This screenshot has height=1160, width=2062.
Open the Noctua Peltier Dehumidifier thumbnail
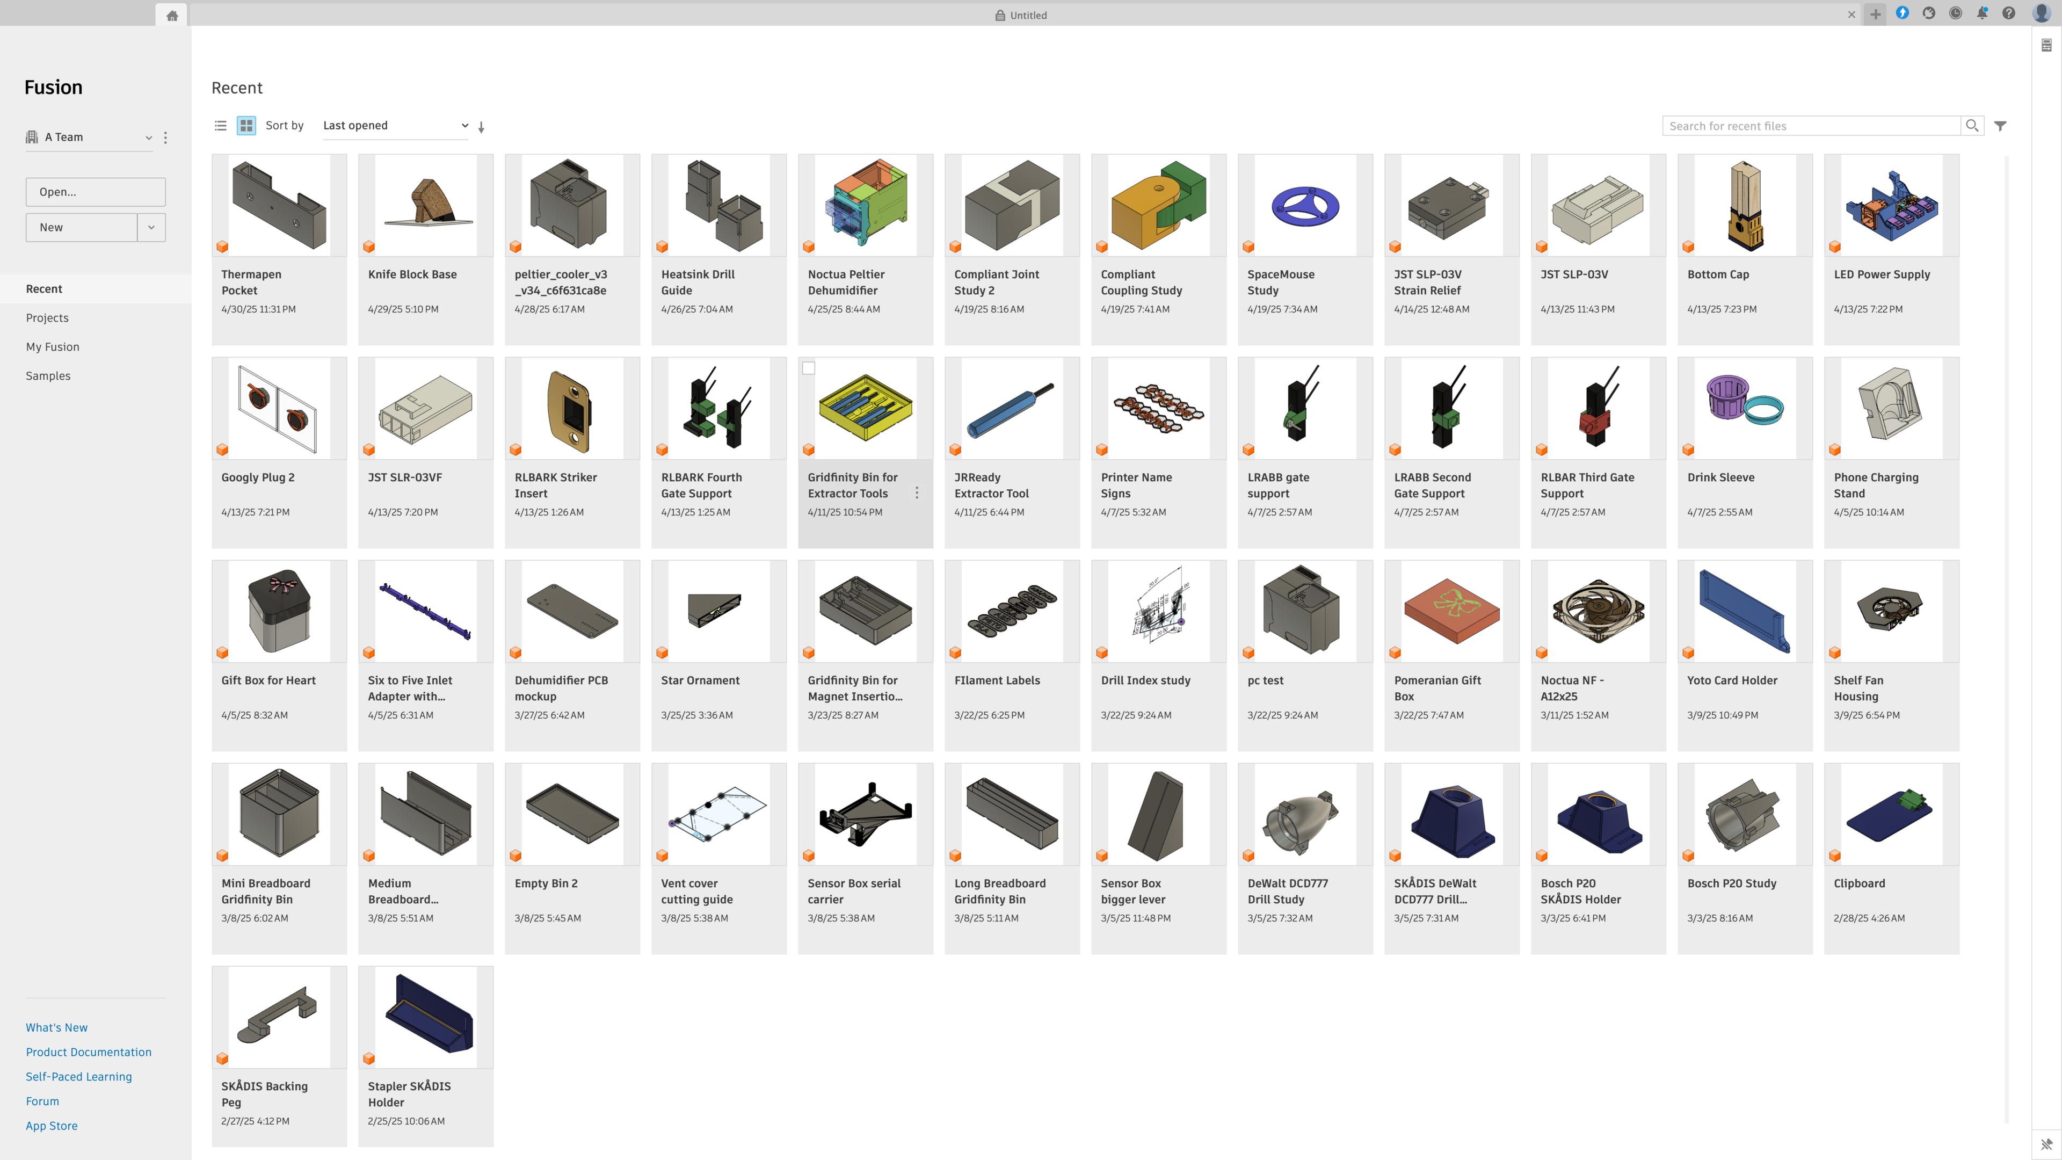click(x=865, y=206)
